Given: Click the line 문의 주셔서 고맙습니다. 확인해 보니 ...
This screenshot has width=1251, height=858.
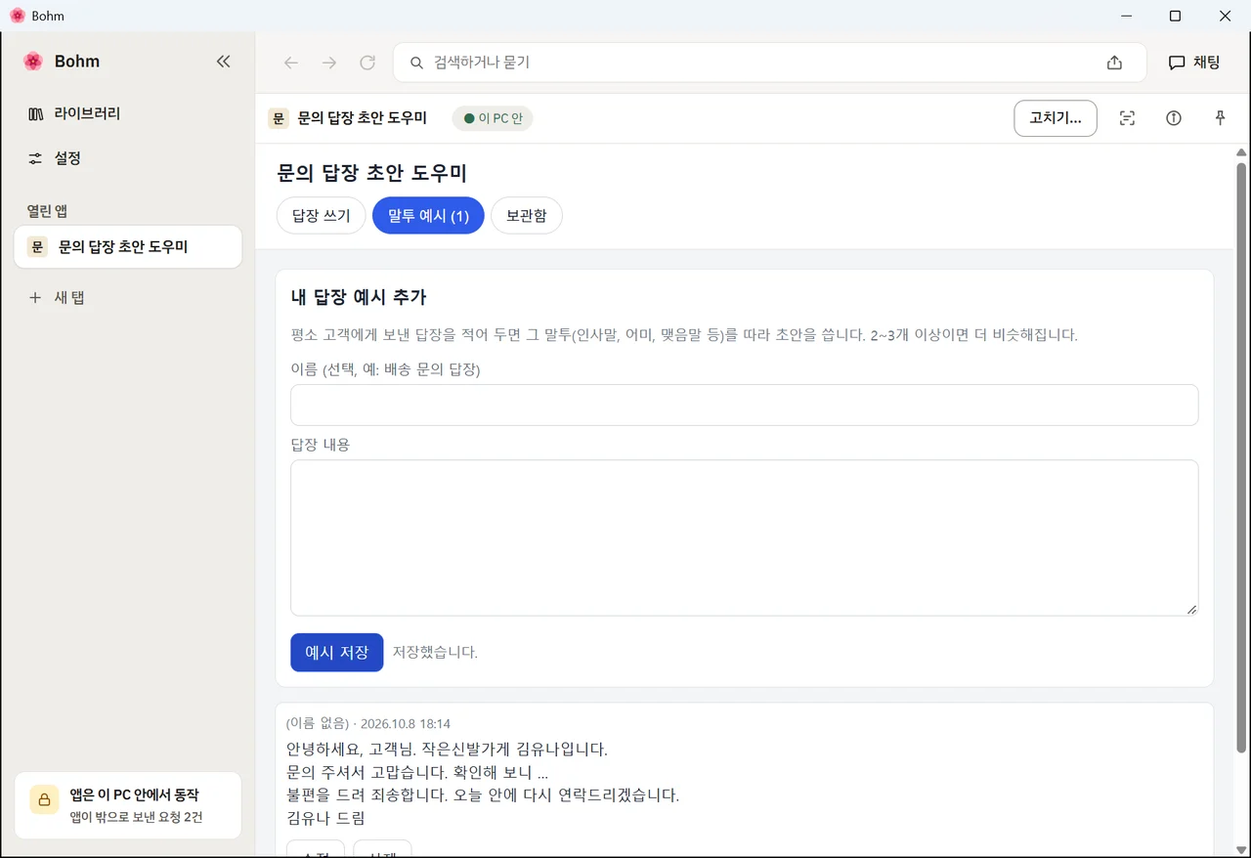Looking at the screenshot, I should pos(417,772).
